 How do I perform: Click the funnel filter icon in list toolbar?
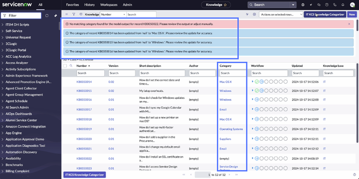73,14
